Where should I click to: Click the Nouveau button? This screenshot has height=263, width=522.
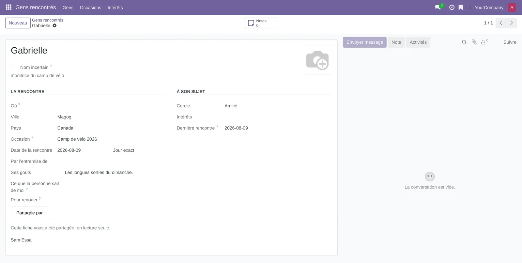18,23
